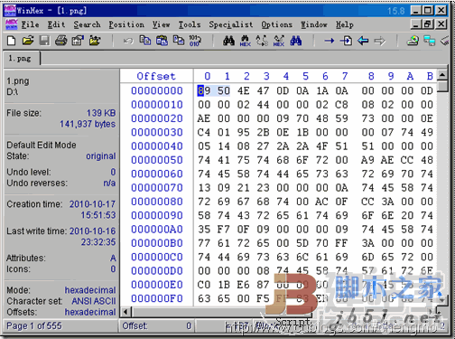Select hex byte 89 at offset 00000000
This screenshot has width=455, height=339.
(x=204, y=90)
